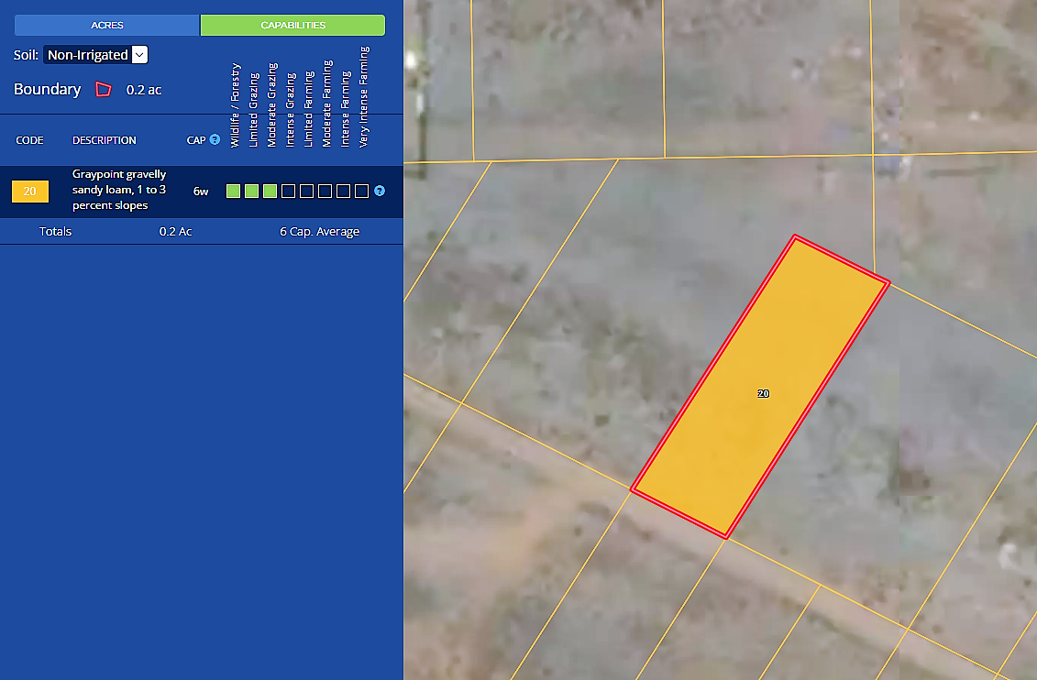Click the Intense Grazing empty square
Image resolution: width=1037 pixels, height=680 pixels.
[288, 192]
